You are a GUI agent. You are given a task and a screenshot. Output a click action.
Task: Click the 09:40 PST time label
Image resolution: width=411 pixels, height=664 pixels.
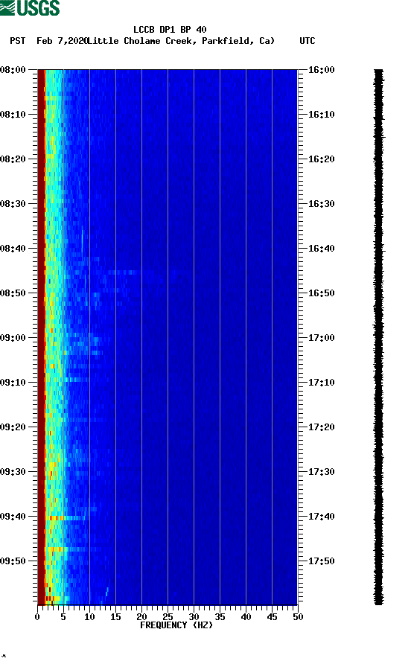click(x=13, y=517)
